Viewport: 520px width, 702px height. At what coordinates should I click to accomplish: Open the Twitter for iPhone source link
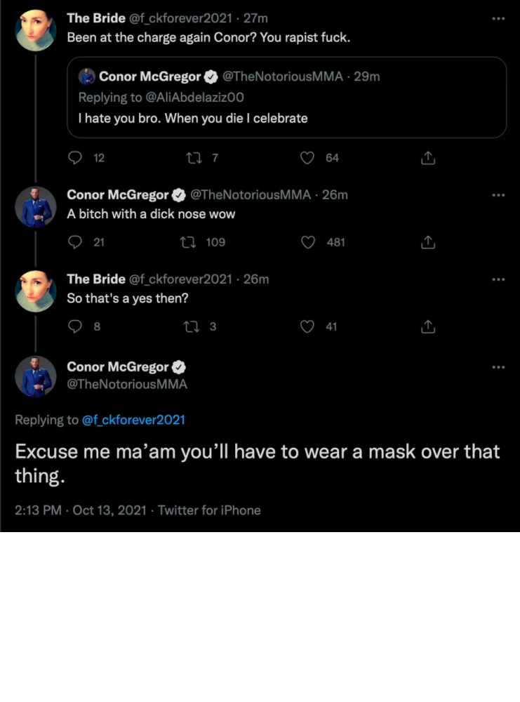pos(209,510)
